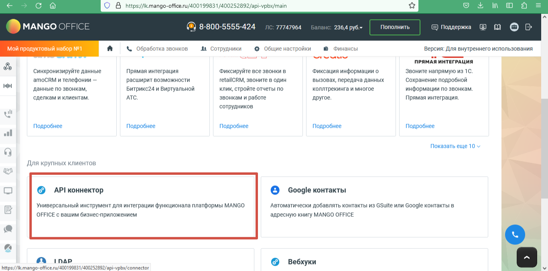The height and width of the screenshot is (271, 548).
Task: Open Поддержка support link
Action: coord(451,27)
